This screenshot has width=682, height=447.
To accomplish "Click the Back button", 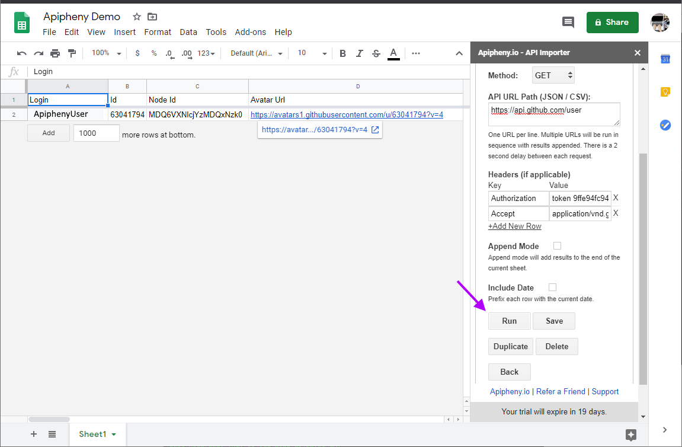I will pyautogui.click(x=510, y=372).
